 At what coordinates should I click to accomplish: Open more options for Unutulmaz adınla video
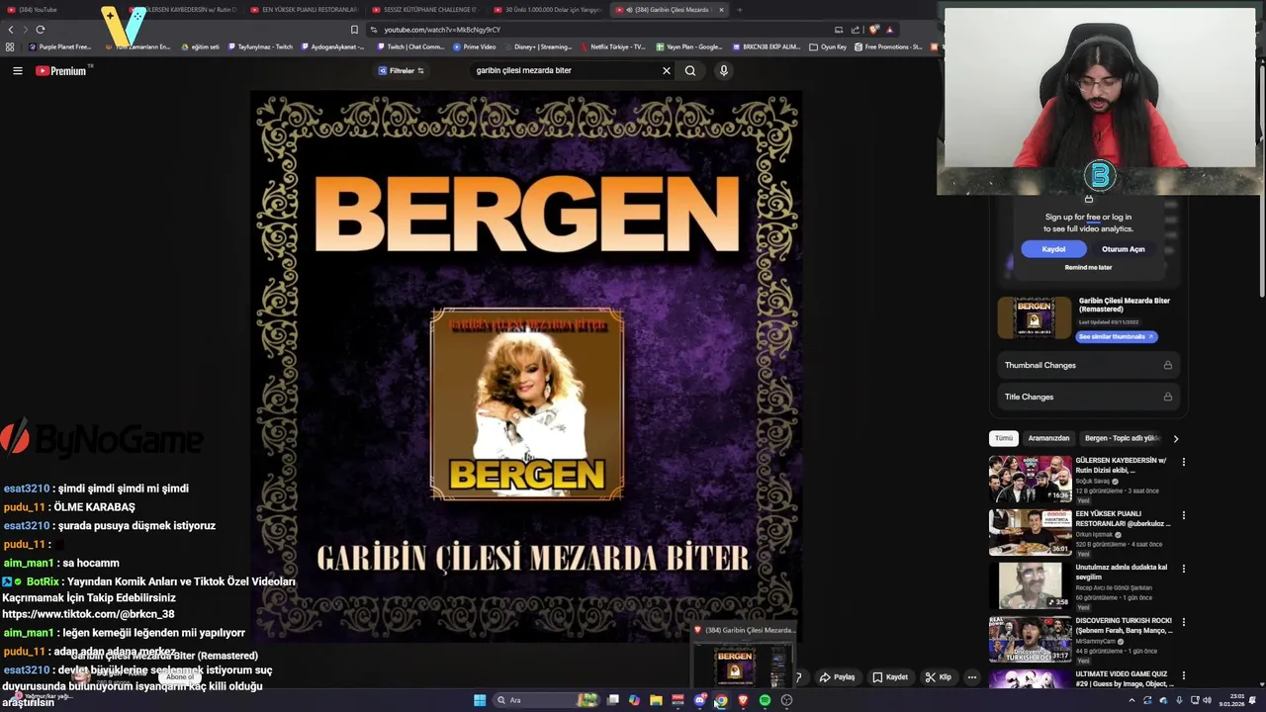[1183, 569]
